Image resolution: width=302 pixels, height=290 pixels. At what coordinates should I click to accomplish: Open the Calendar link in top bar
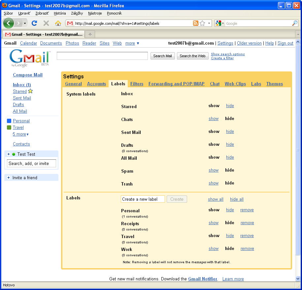tap(28, 43)
